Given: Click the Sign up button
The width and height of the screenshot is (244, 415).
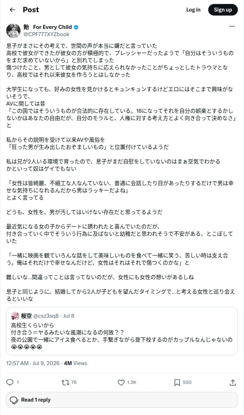Looking at the screenshot, I should (223, 10).
